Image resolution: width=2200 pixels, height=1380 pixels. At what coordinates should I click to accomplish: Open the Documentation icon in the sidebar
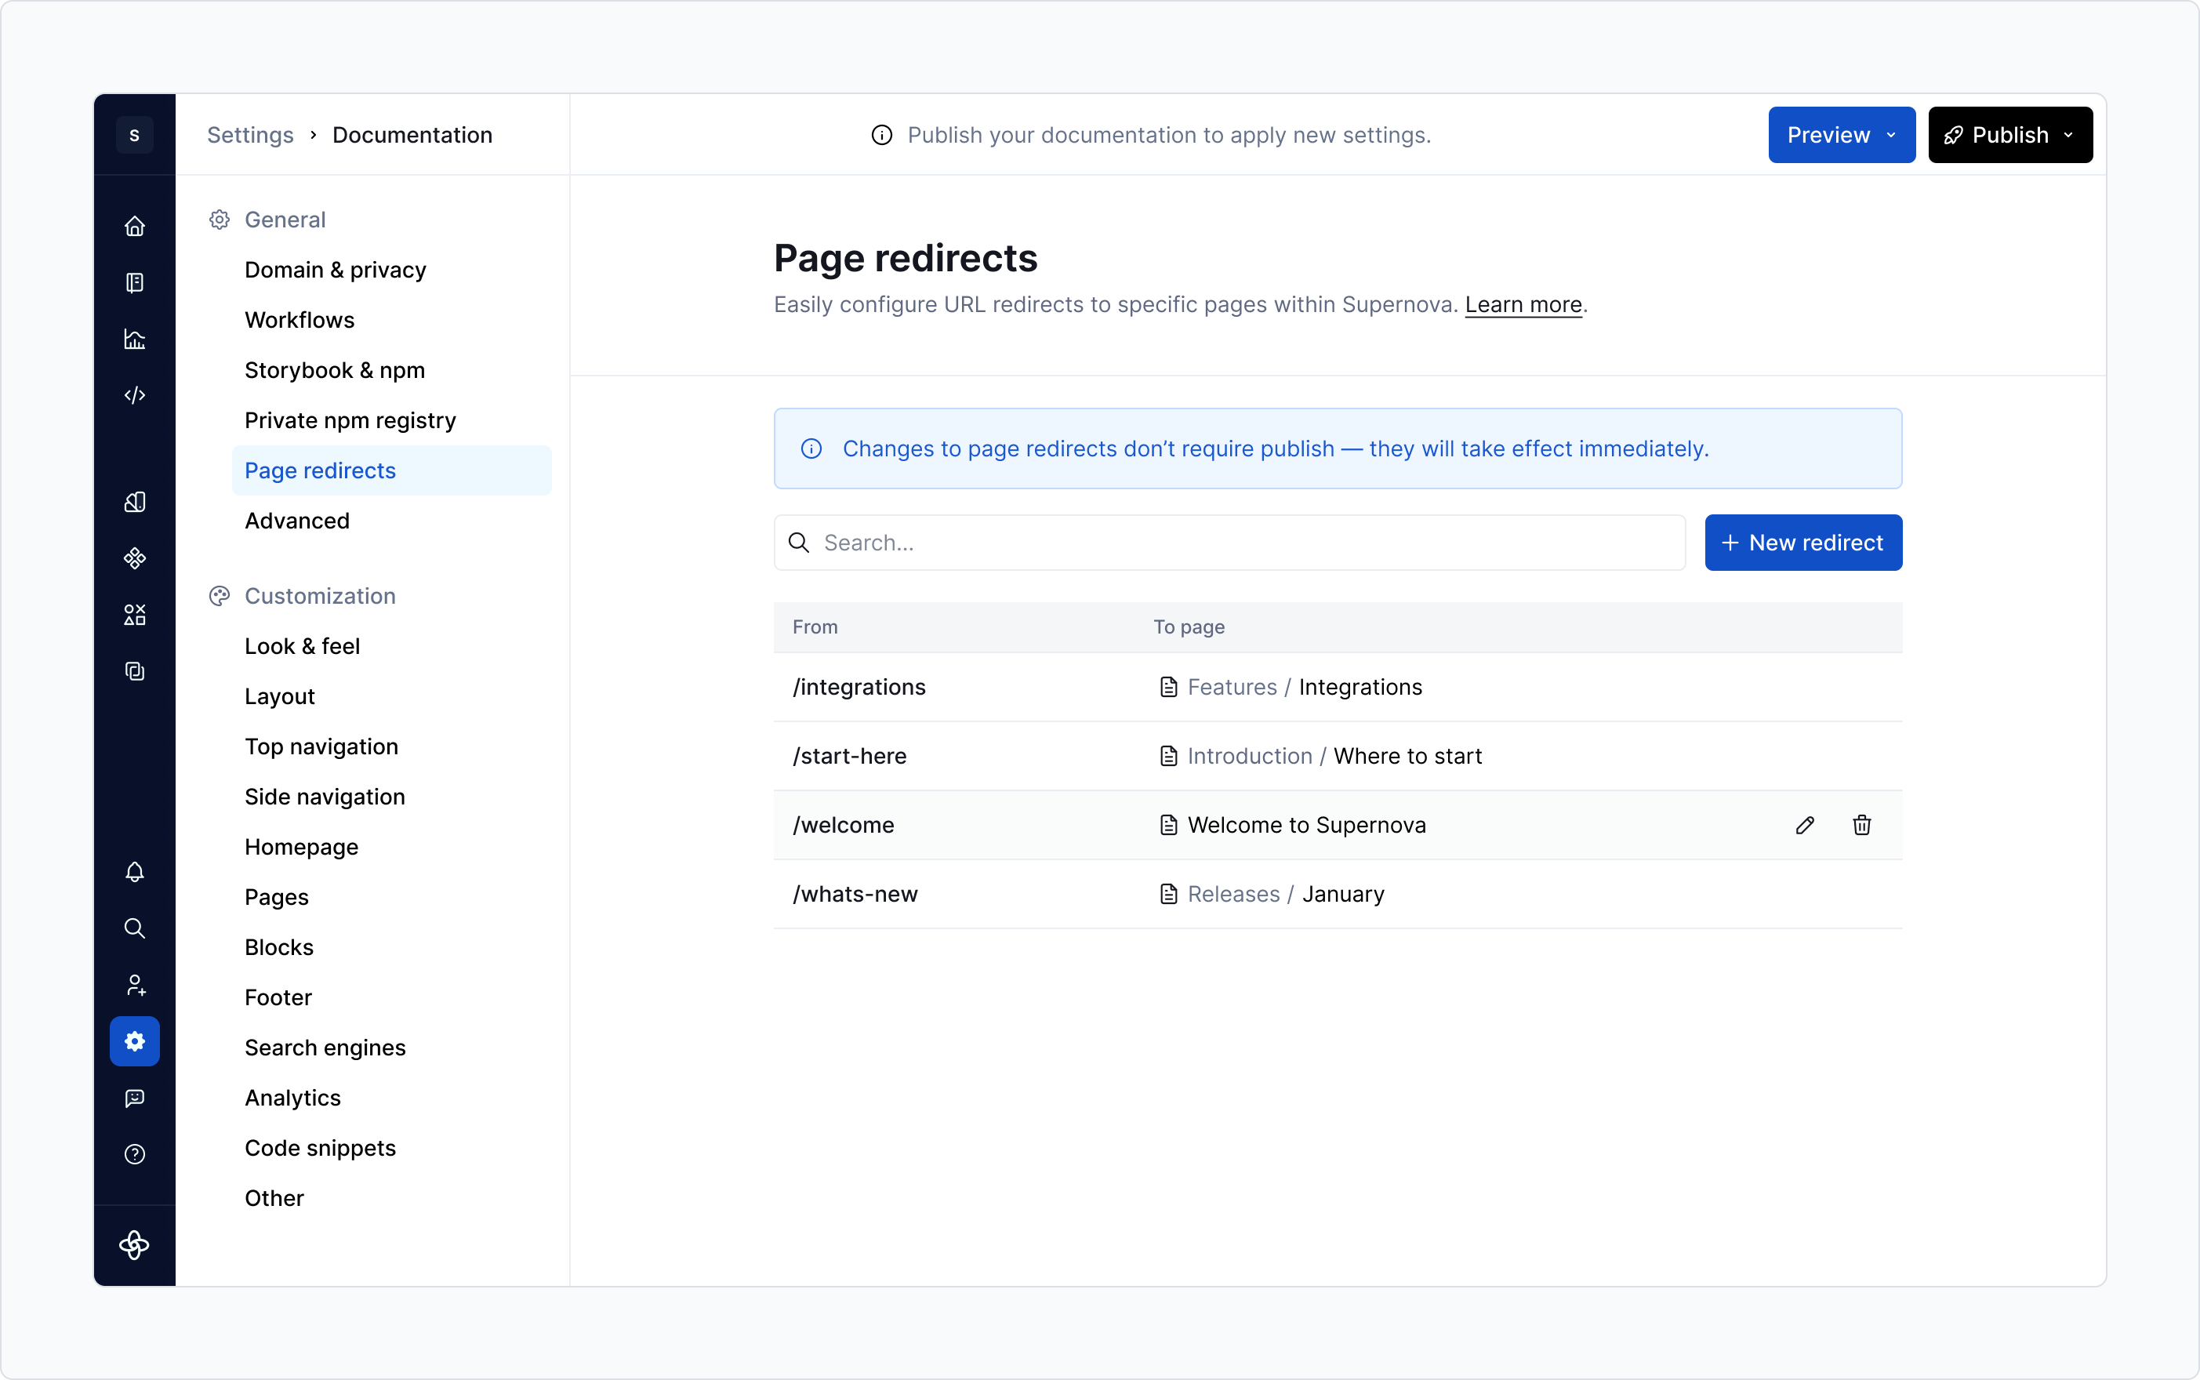[135, 283]
